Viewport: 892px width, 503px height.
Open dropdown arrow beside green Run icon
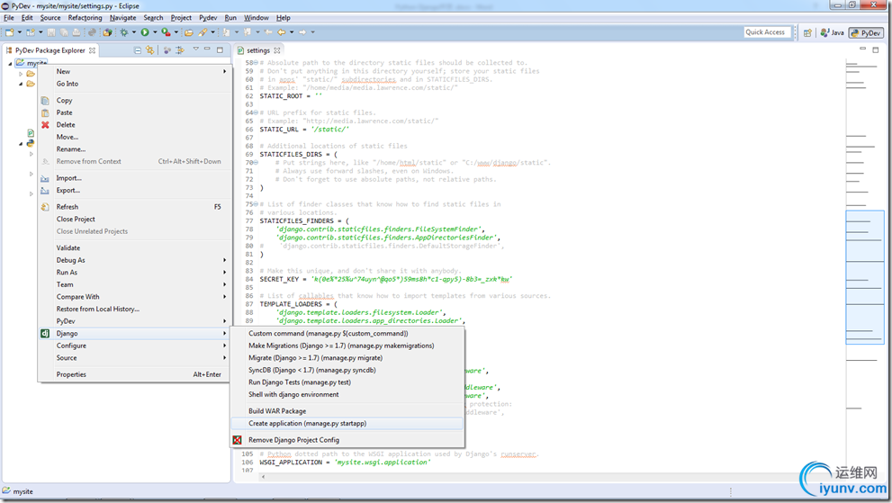point(155,32)
